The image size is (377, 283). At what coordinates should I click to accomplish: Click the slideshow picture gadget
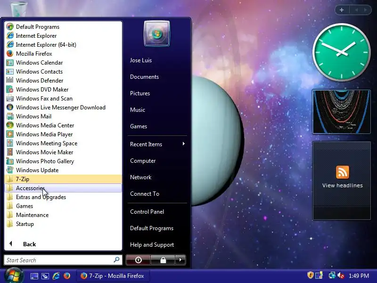pos(341,112)
